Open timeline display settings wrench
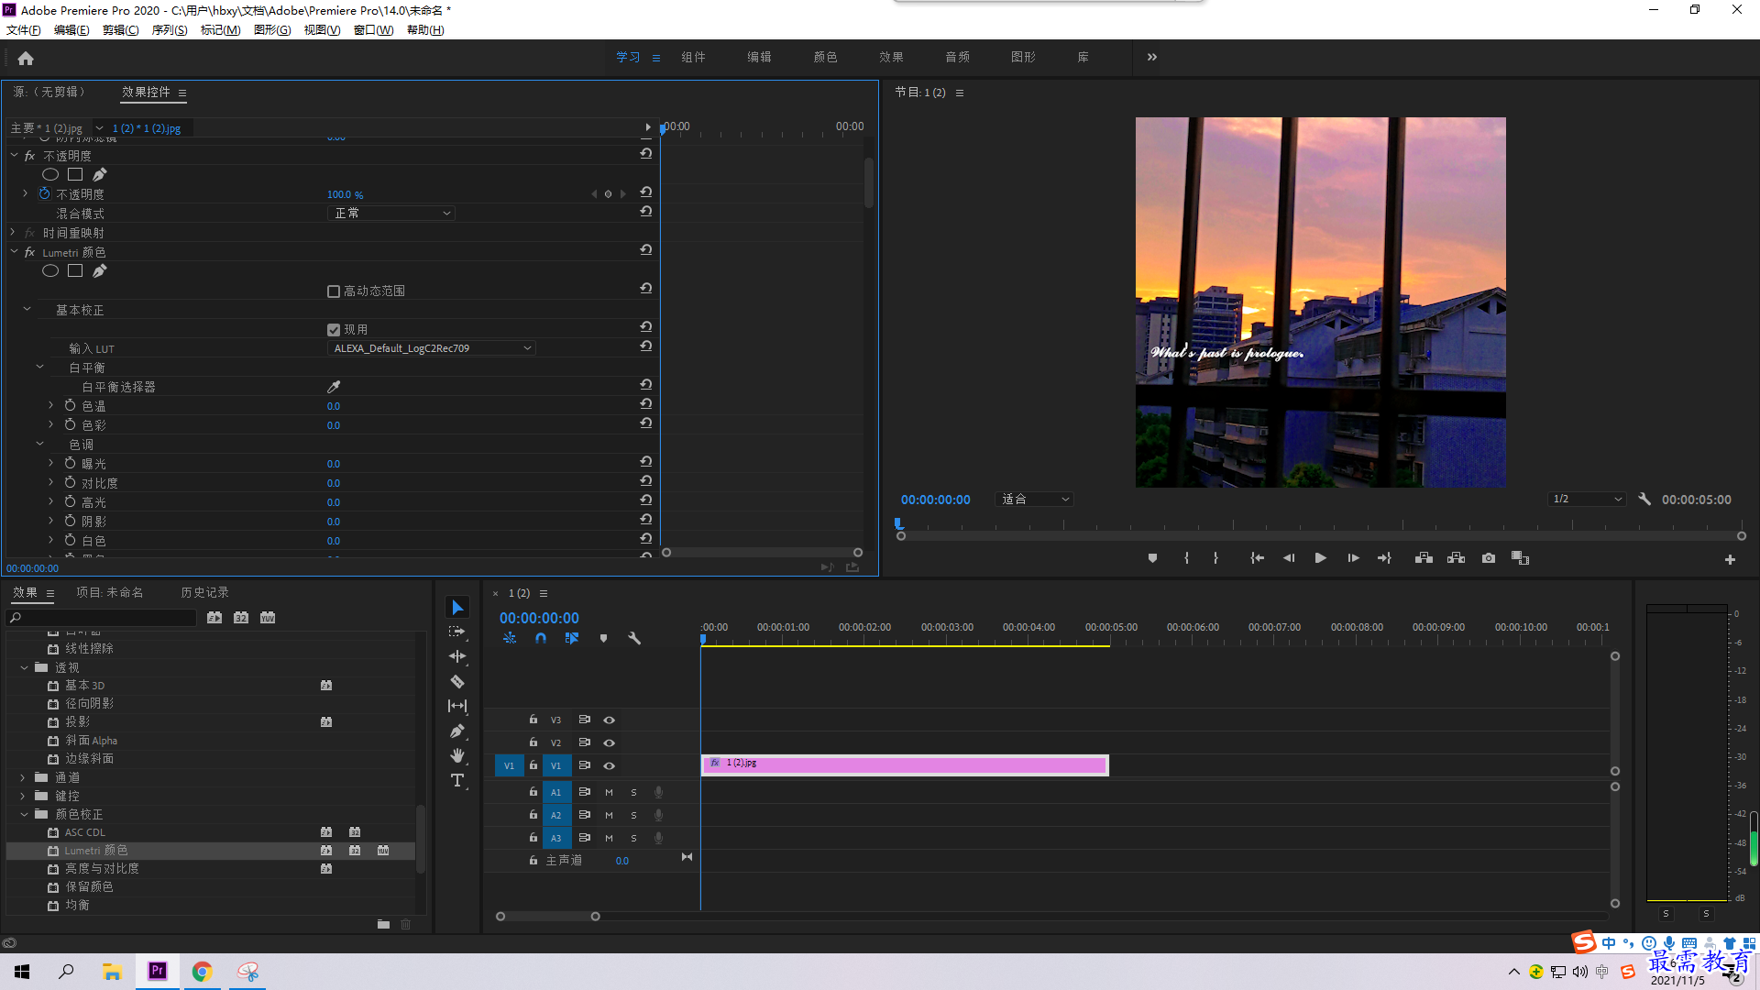The image size is (1760, 990). [634, 638]
